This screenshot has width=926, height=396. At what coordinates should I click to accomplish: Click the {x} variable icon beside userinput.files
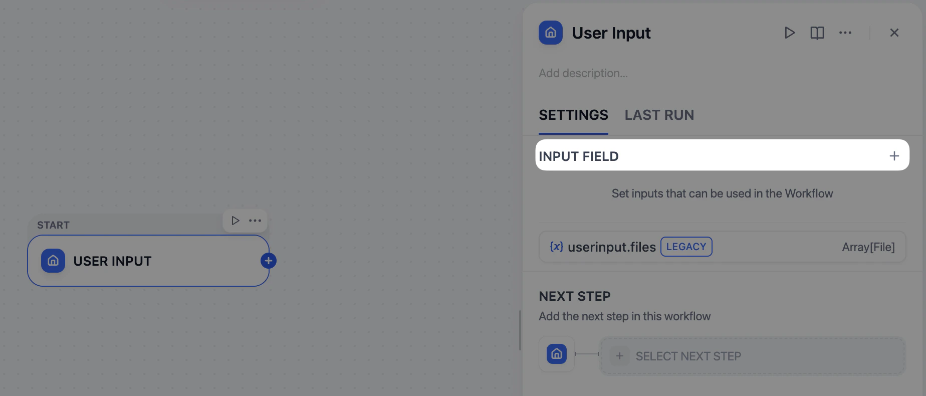pyautogui.click(x=556, y=247)
